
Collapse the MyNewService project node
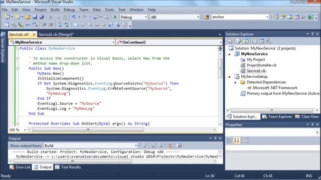pos(230,54)
